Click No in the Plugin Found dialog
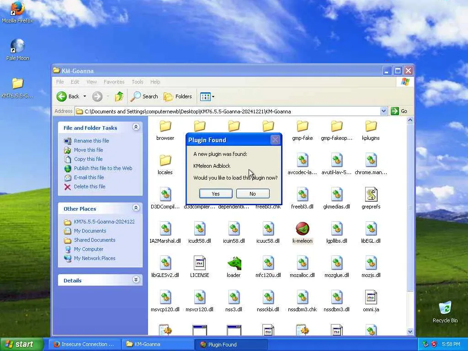This screenshot has width=468, height=351. pos(252,194)
